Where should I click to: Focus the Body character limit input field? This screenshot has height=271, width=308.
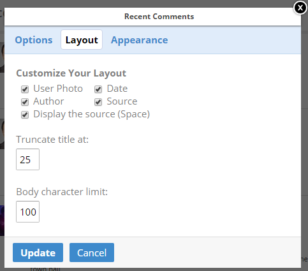27,212
